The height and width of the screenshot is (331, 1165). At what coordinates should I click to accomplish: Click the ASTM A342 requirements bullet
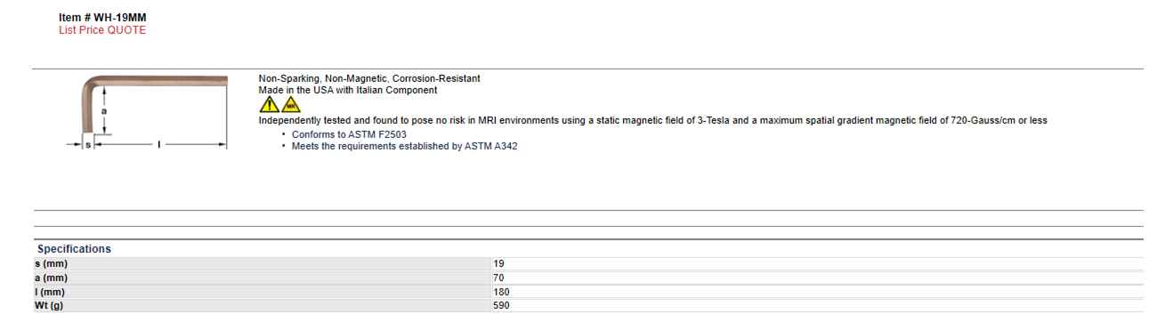click(404, 146)
